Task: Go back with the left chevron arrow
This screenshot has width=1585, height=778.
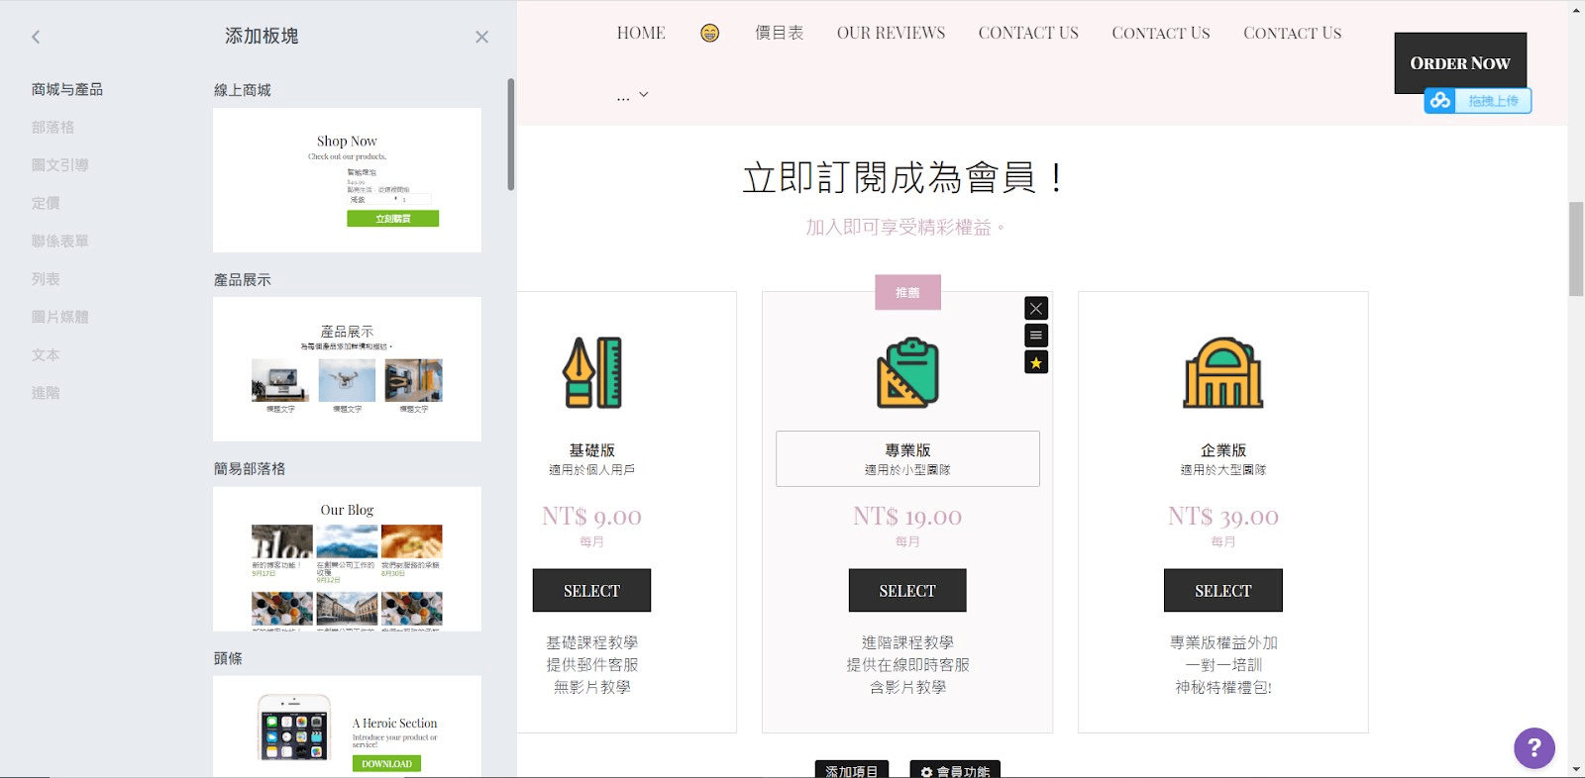Action: (36, 37)
